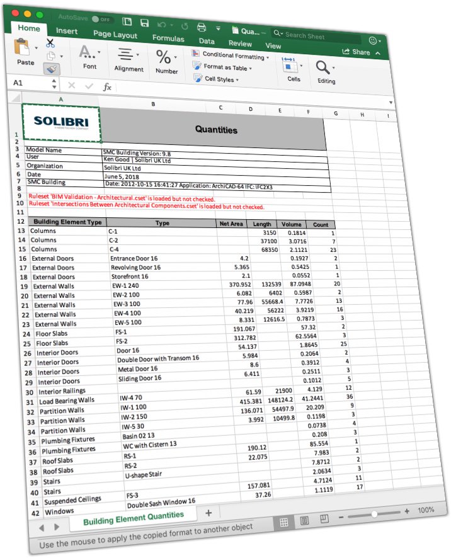This screenshot has width=451, height=558.
Task: Click the Print icon
Action: click(x=202, y=27)
